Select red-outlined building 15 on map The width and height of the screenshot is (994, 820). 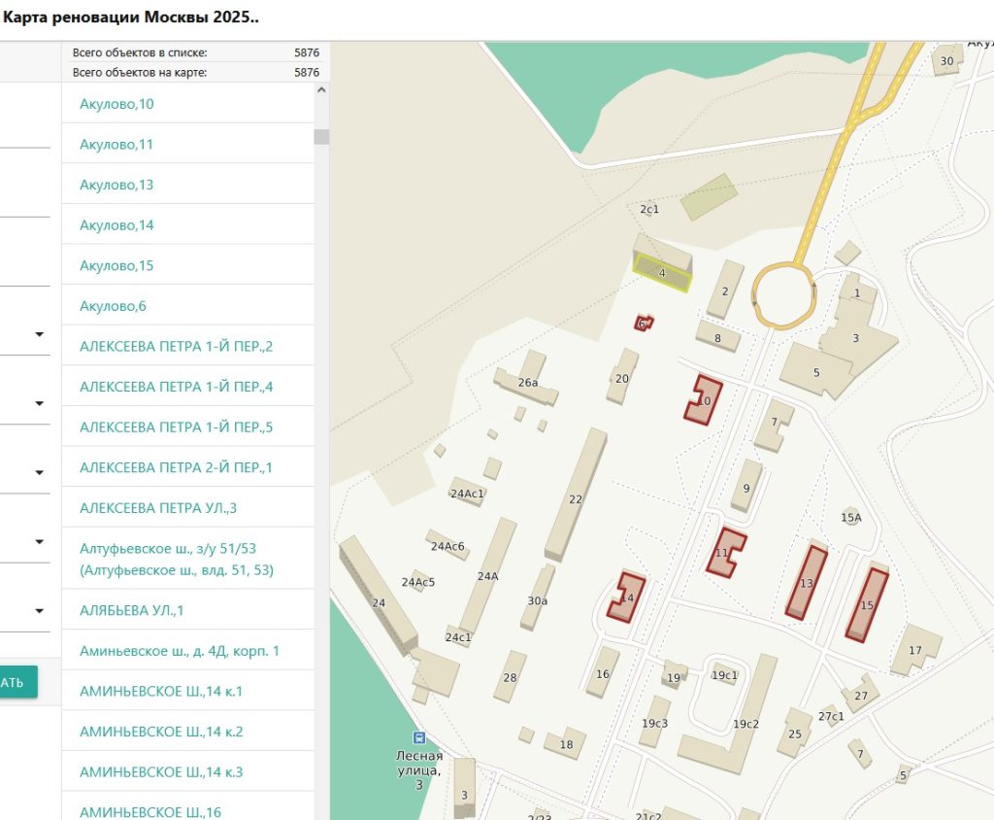(x=867, y=605)
